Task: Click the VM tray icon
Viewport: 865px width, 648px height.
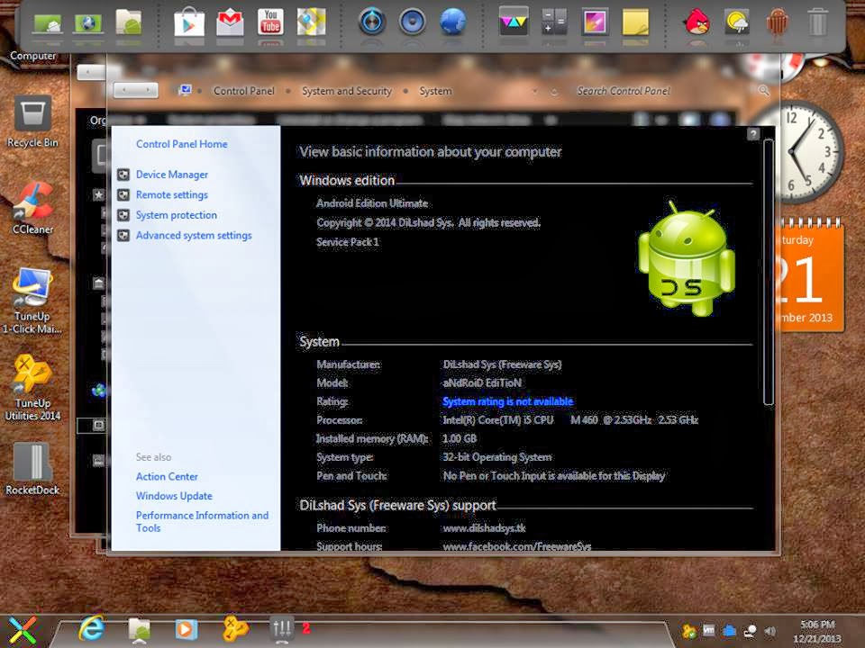Action: 709,630
